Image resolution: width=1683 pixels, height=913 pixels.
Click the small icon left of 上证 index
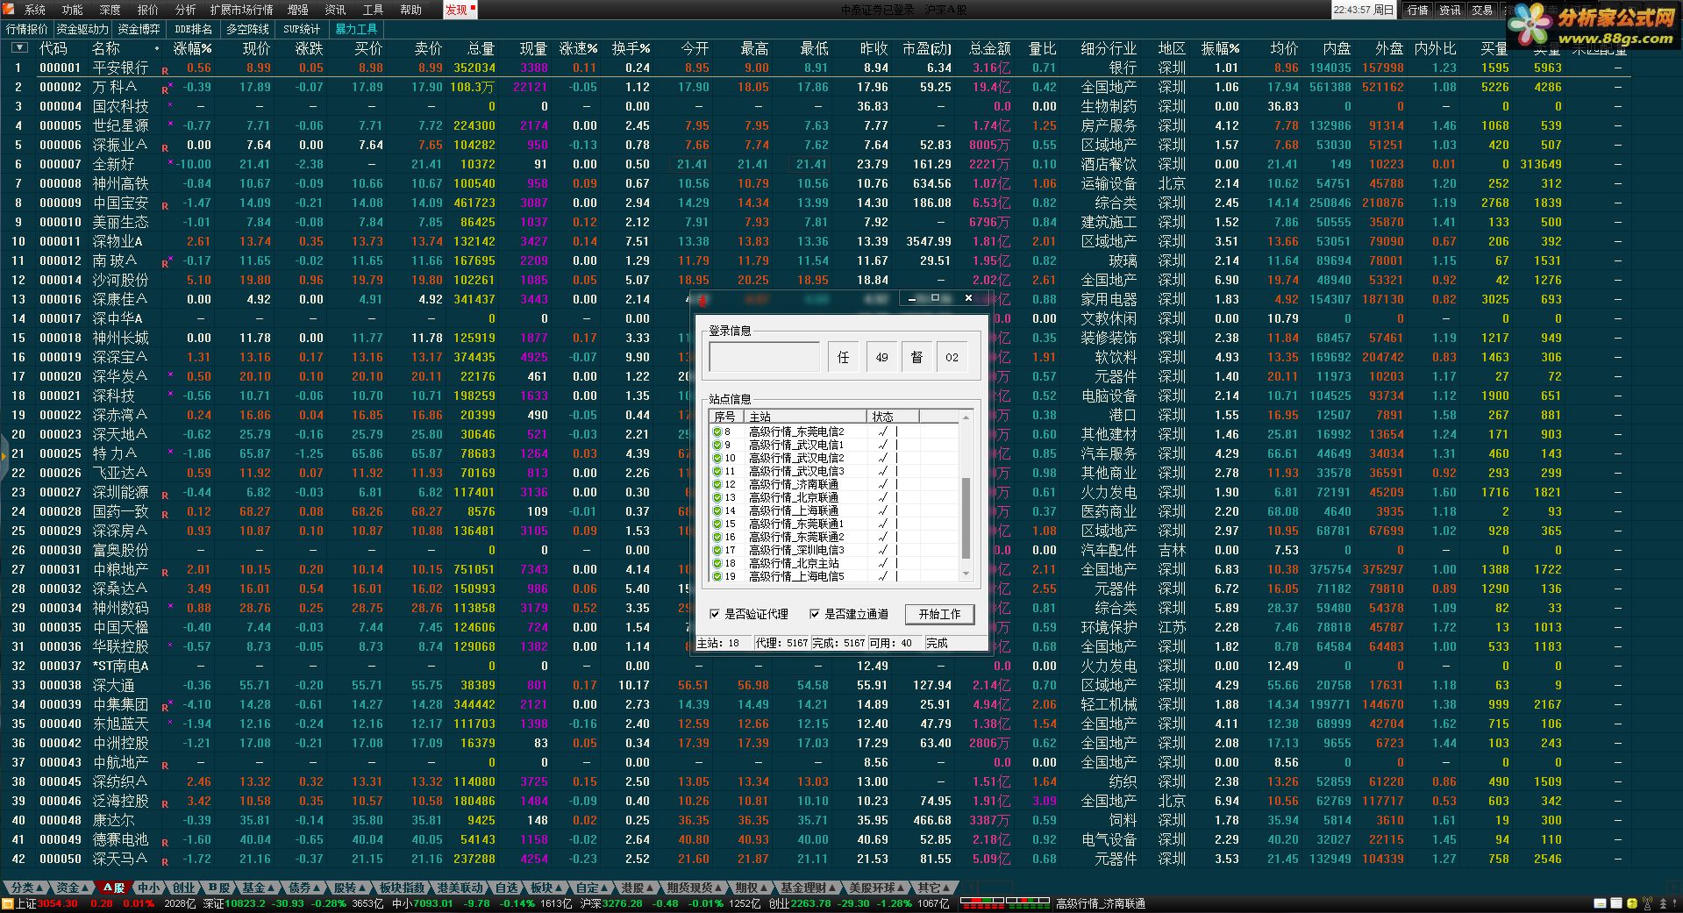(8, 903)
